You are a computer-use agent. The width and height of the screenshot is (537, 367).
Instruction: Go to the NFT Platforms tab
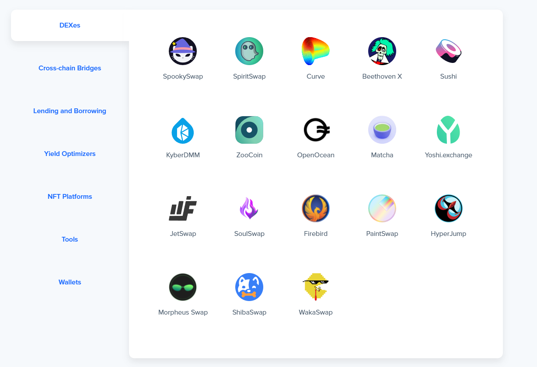pyautogui.click(x=70, y=197)
